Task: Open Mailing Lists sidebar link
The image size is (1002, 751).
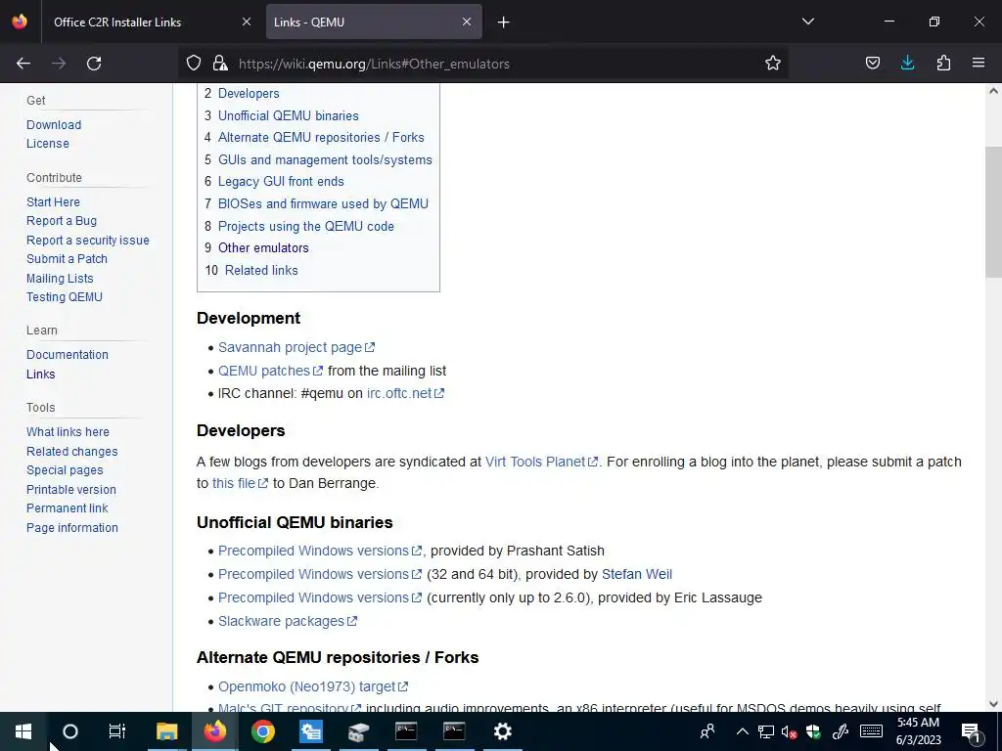Action: pyautogui.click(x=60, y=279)
